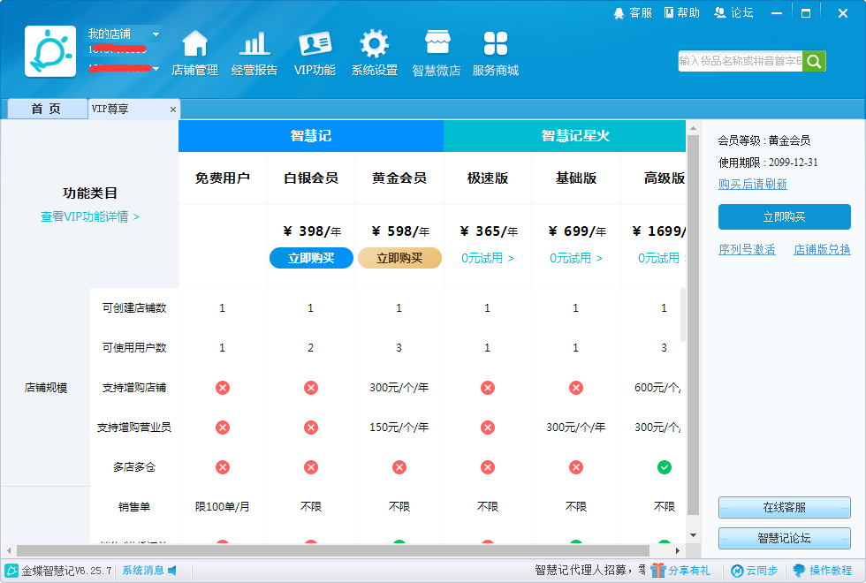
Task: Buy 黄金会员 via 立即购买
Action: point(399,258)
